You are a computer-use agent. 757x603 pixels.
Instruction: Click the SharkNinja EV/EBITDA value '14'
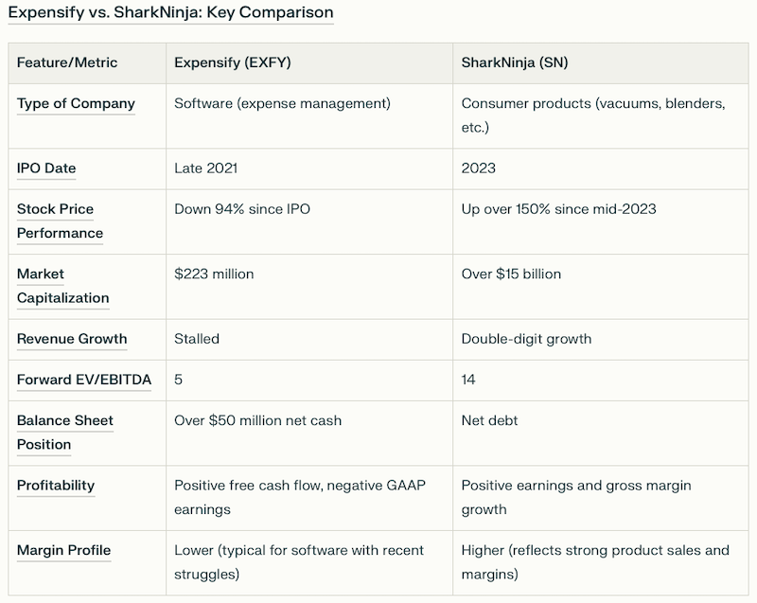[468, 380]
